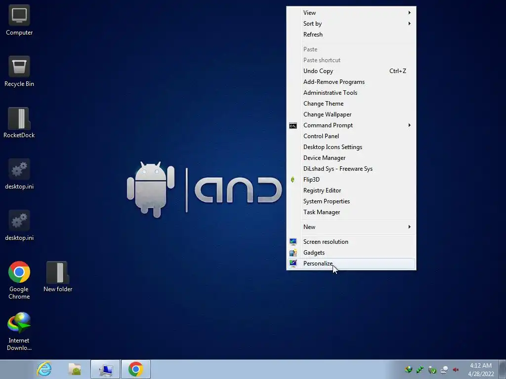
Task: Click the muted volume tray icon
Action: point(456,370)
